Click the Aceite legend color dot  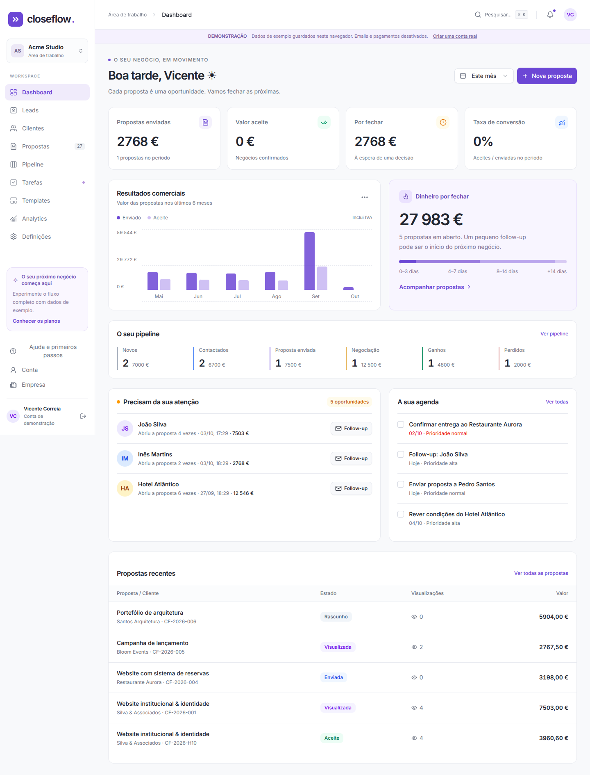click(149, 218)
